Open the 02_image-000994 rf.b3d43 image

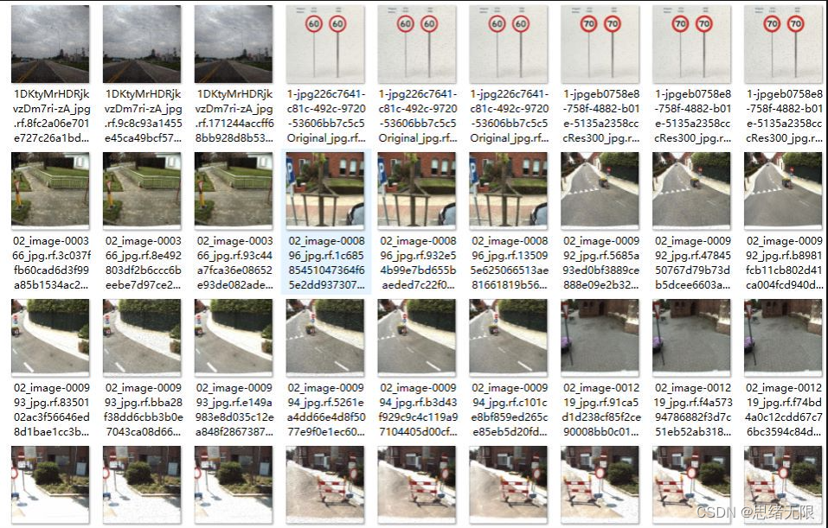pyautogui.click(x=417, y=338)
